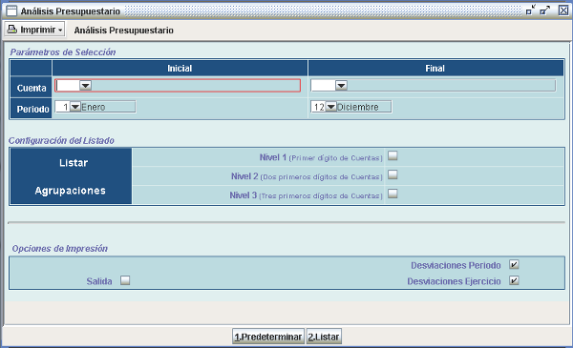Click the Periodo Final number field showing 12
Image resolution: width=573 pixels, height=348 pixels.
click(319, 107)
